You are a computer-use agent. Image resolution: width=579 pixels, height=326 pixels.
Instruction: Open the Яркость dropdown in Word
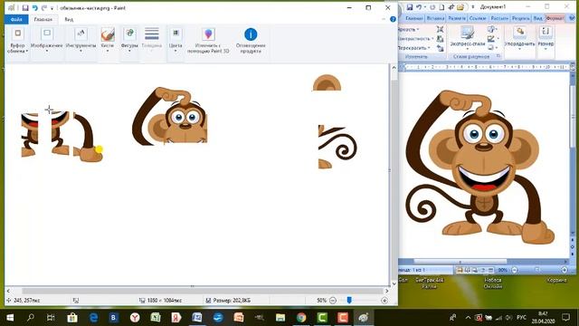[x=408, y=30]
